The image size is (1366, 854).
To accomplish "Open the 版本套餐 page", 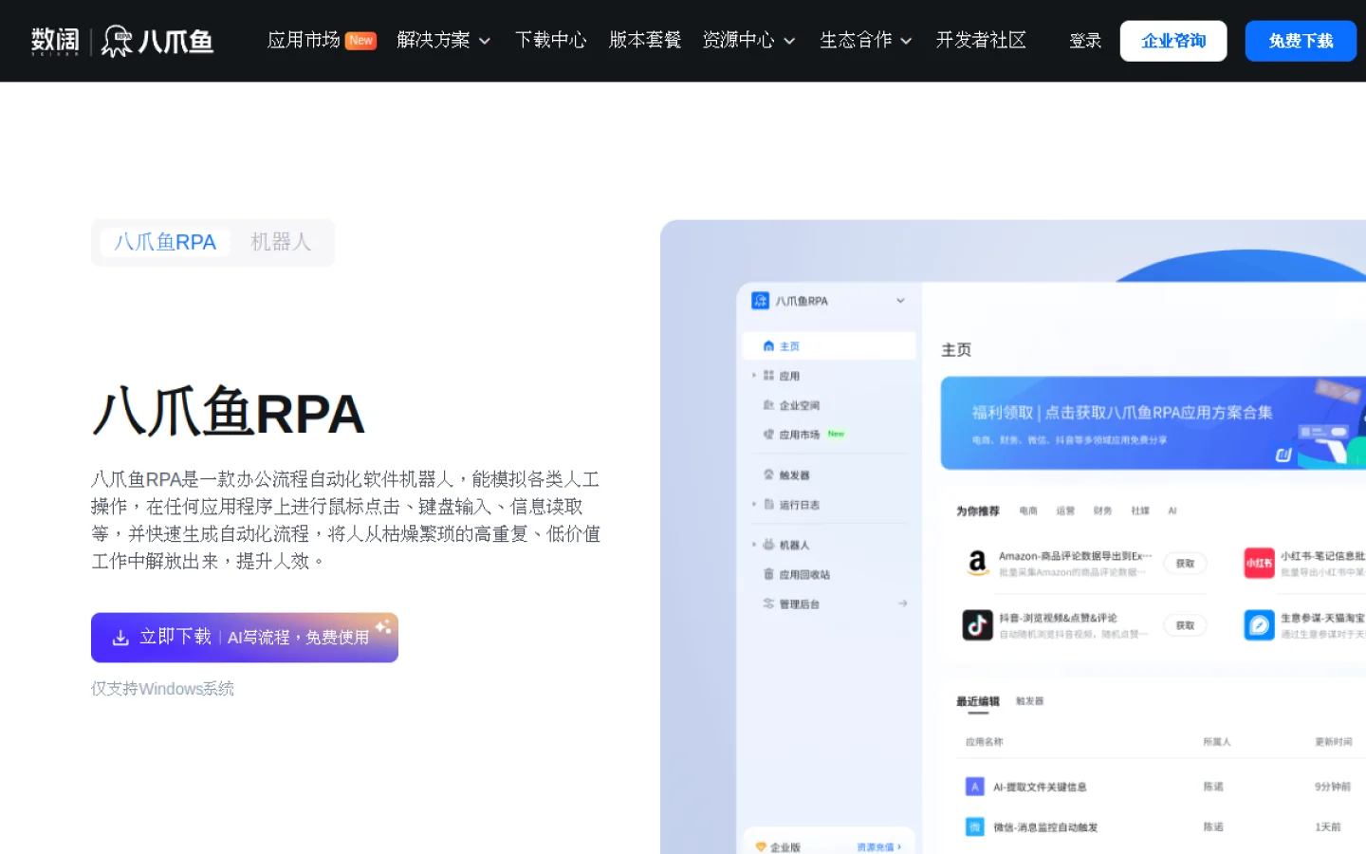I will pos(645,40).
